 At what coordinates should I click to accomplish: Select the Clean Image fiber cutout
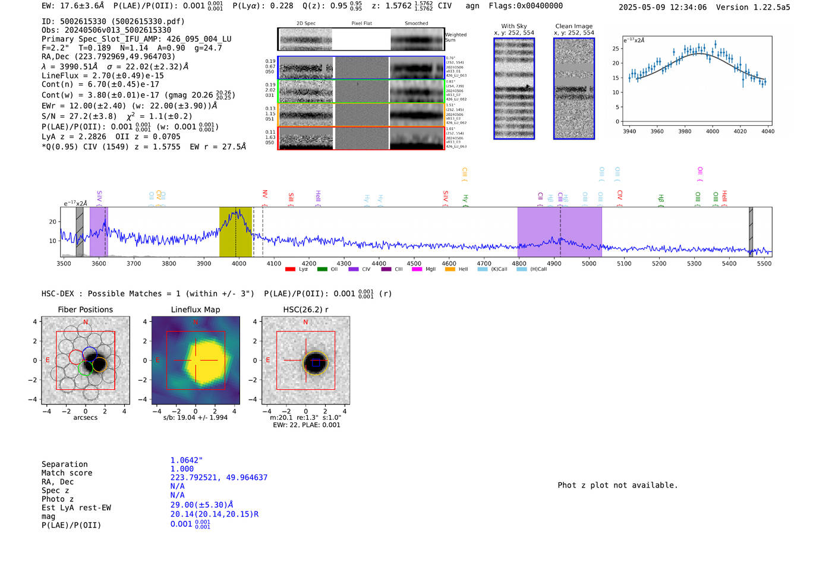pyautogui.click(x=574, y=88)
